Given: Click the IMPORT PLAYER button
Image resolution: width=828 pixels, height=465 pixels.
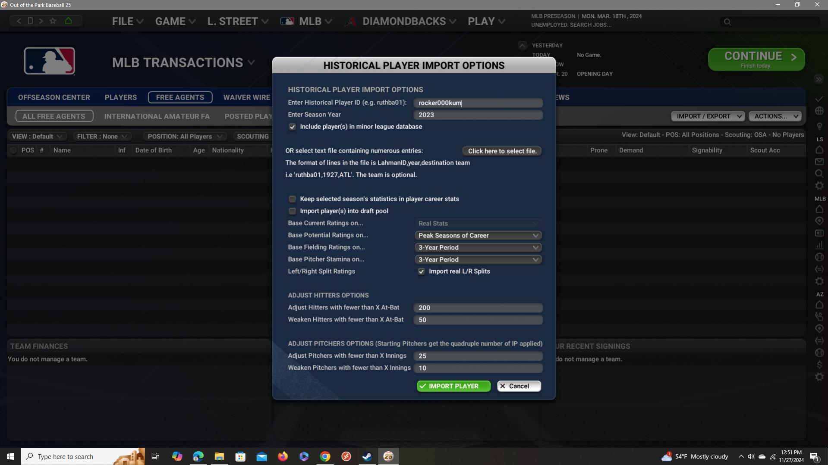Looking at the screenshot, I should [x=453, y=386].
